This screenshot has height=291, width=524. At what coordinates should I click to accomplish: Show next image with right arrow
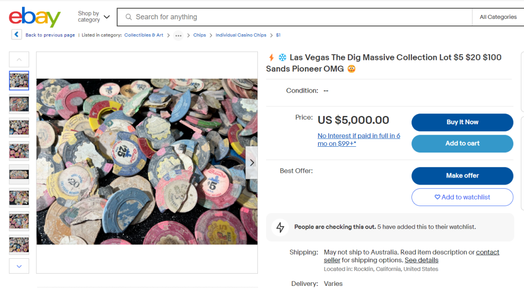(x=251, y=163)
